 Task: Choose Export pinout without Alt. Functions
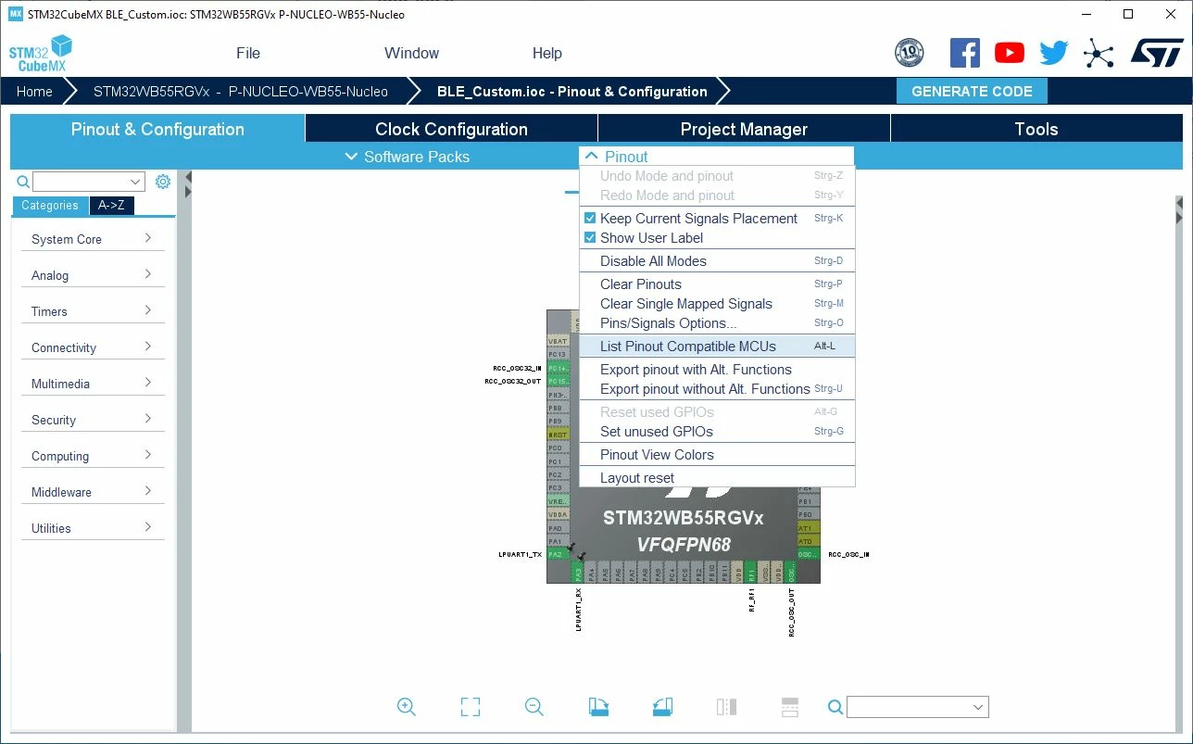[716, 389]
